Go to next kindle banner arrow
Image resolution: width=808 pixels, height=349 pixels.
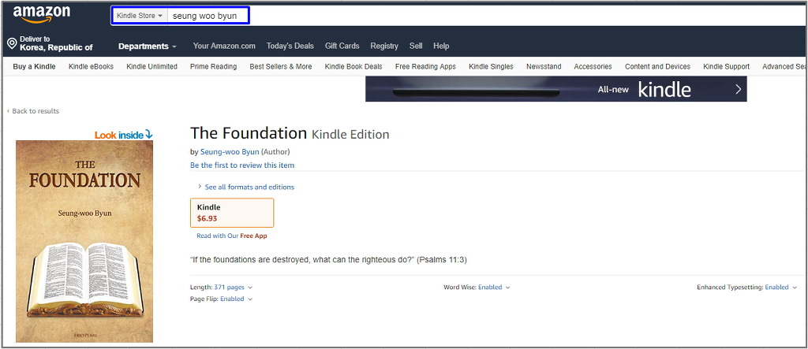point(738,89)
